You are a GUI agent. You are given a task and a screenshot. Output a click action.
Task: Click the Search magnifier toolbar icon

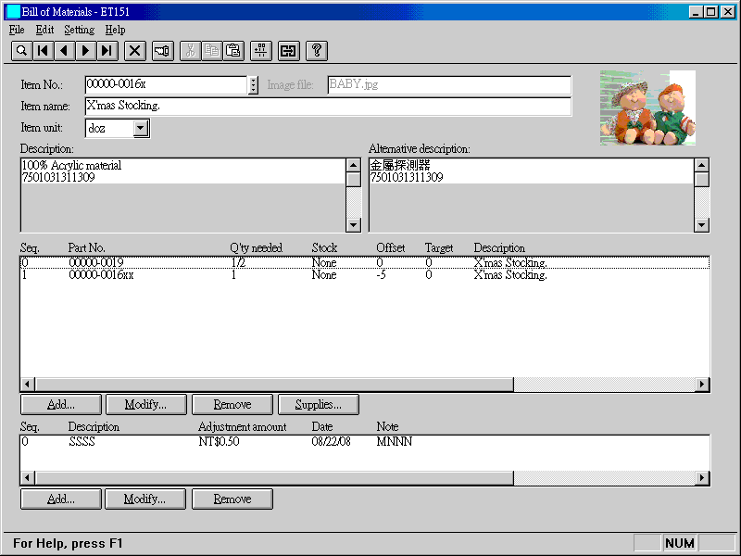coord(21,51)
